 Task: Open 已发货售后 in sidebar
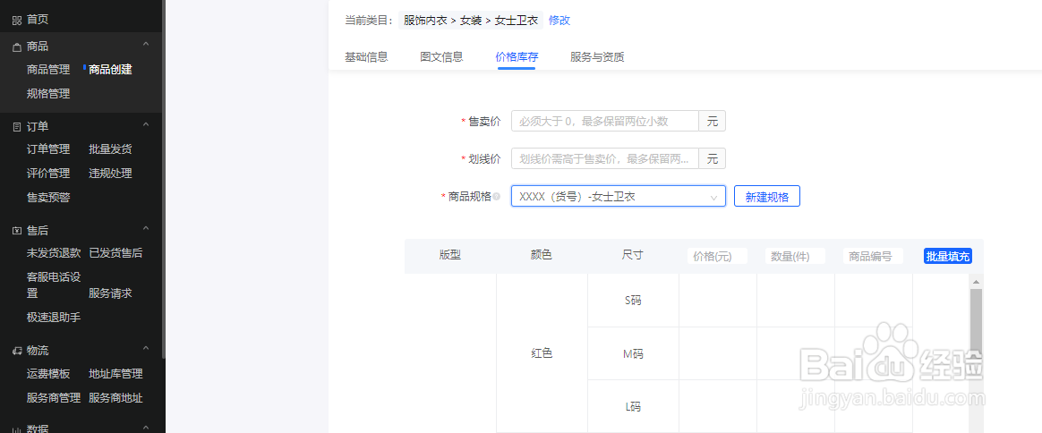(115, 253)
